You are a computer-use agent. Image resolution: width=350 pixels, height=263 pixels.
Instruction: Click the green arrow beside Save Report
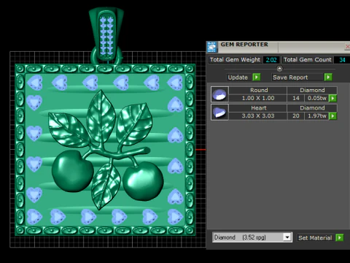pyautogui.click(x=328, y=77)
